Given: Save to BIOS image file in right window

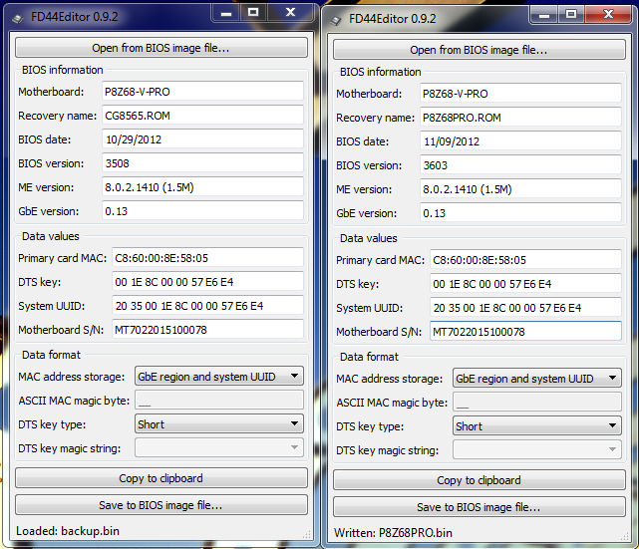Looking at the screenshot, I should (x=479, y=507).
